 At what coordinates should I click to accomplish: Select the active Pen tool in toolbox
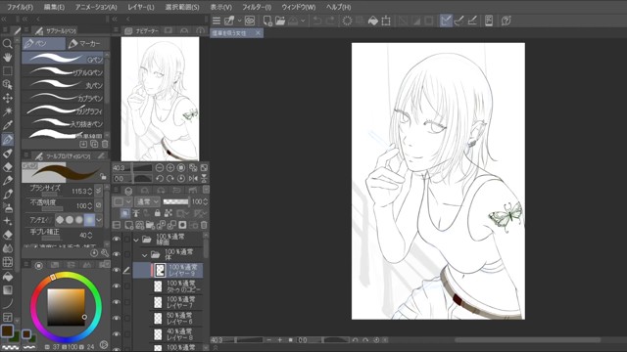[7, 139]
